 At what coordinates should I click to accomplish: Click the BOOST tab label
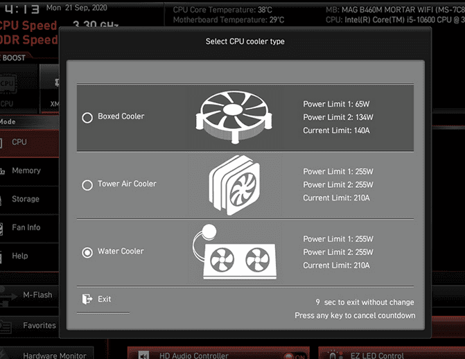click(x=14, y=58)
